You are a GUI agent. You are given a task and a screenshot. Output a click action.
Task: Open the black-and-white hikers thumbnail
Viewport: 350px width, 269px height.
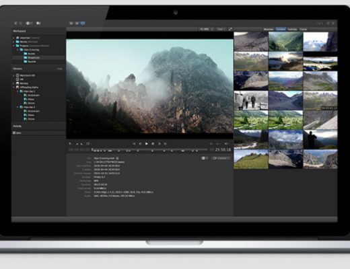point(251,100)
